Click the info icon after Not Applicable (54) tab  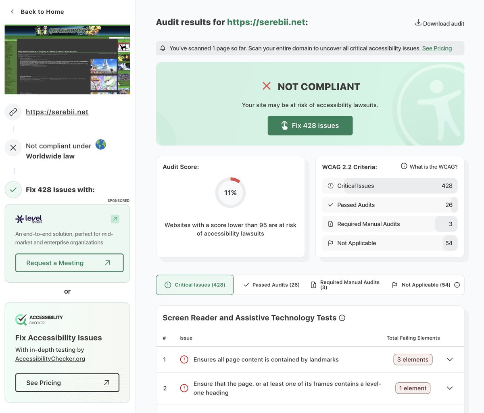pos(457,285)
